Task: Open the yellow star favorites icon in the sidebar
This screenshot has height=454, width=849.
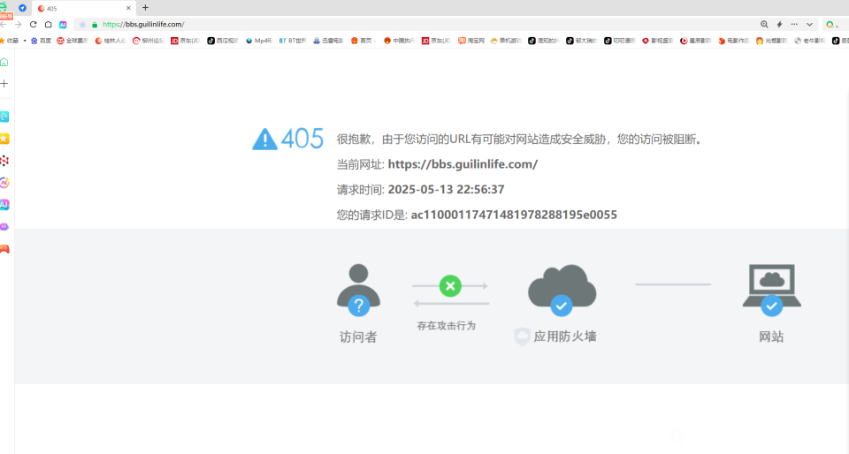Action: click(4, 139)
